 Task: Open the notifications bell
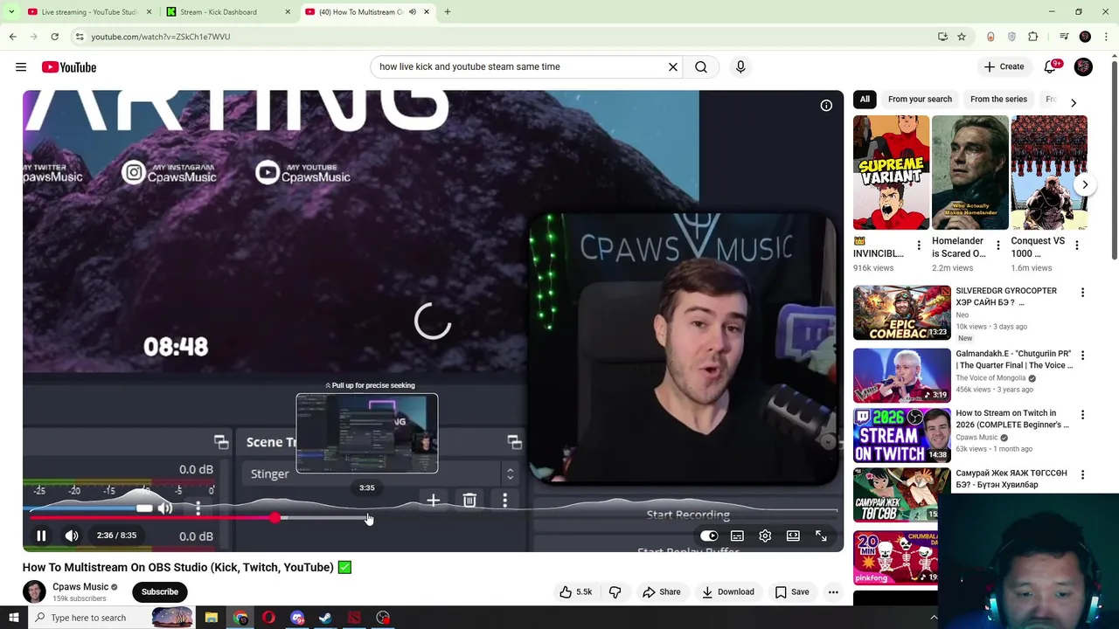1050,66
